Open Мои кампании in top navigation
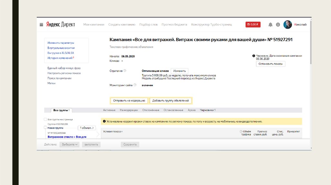The width and height of the screenshot is (331, 185). (x=94, y=24)
